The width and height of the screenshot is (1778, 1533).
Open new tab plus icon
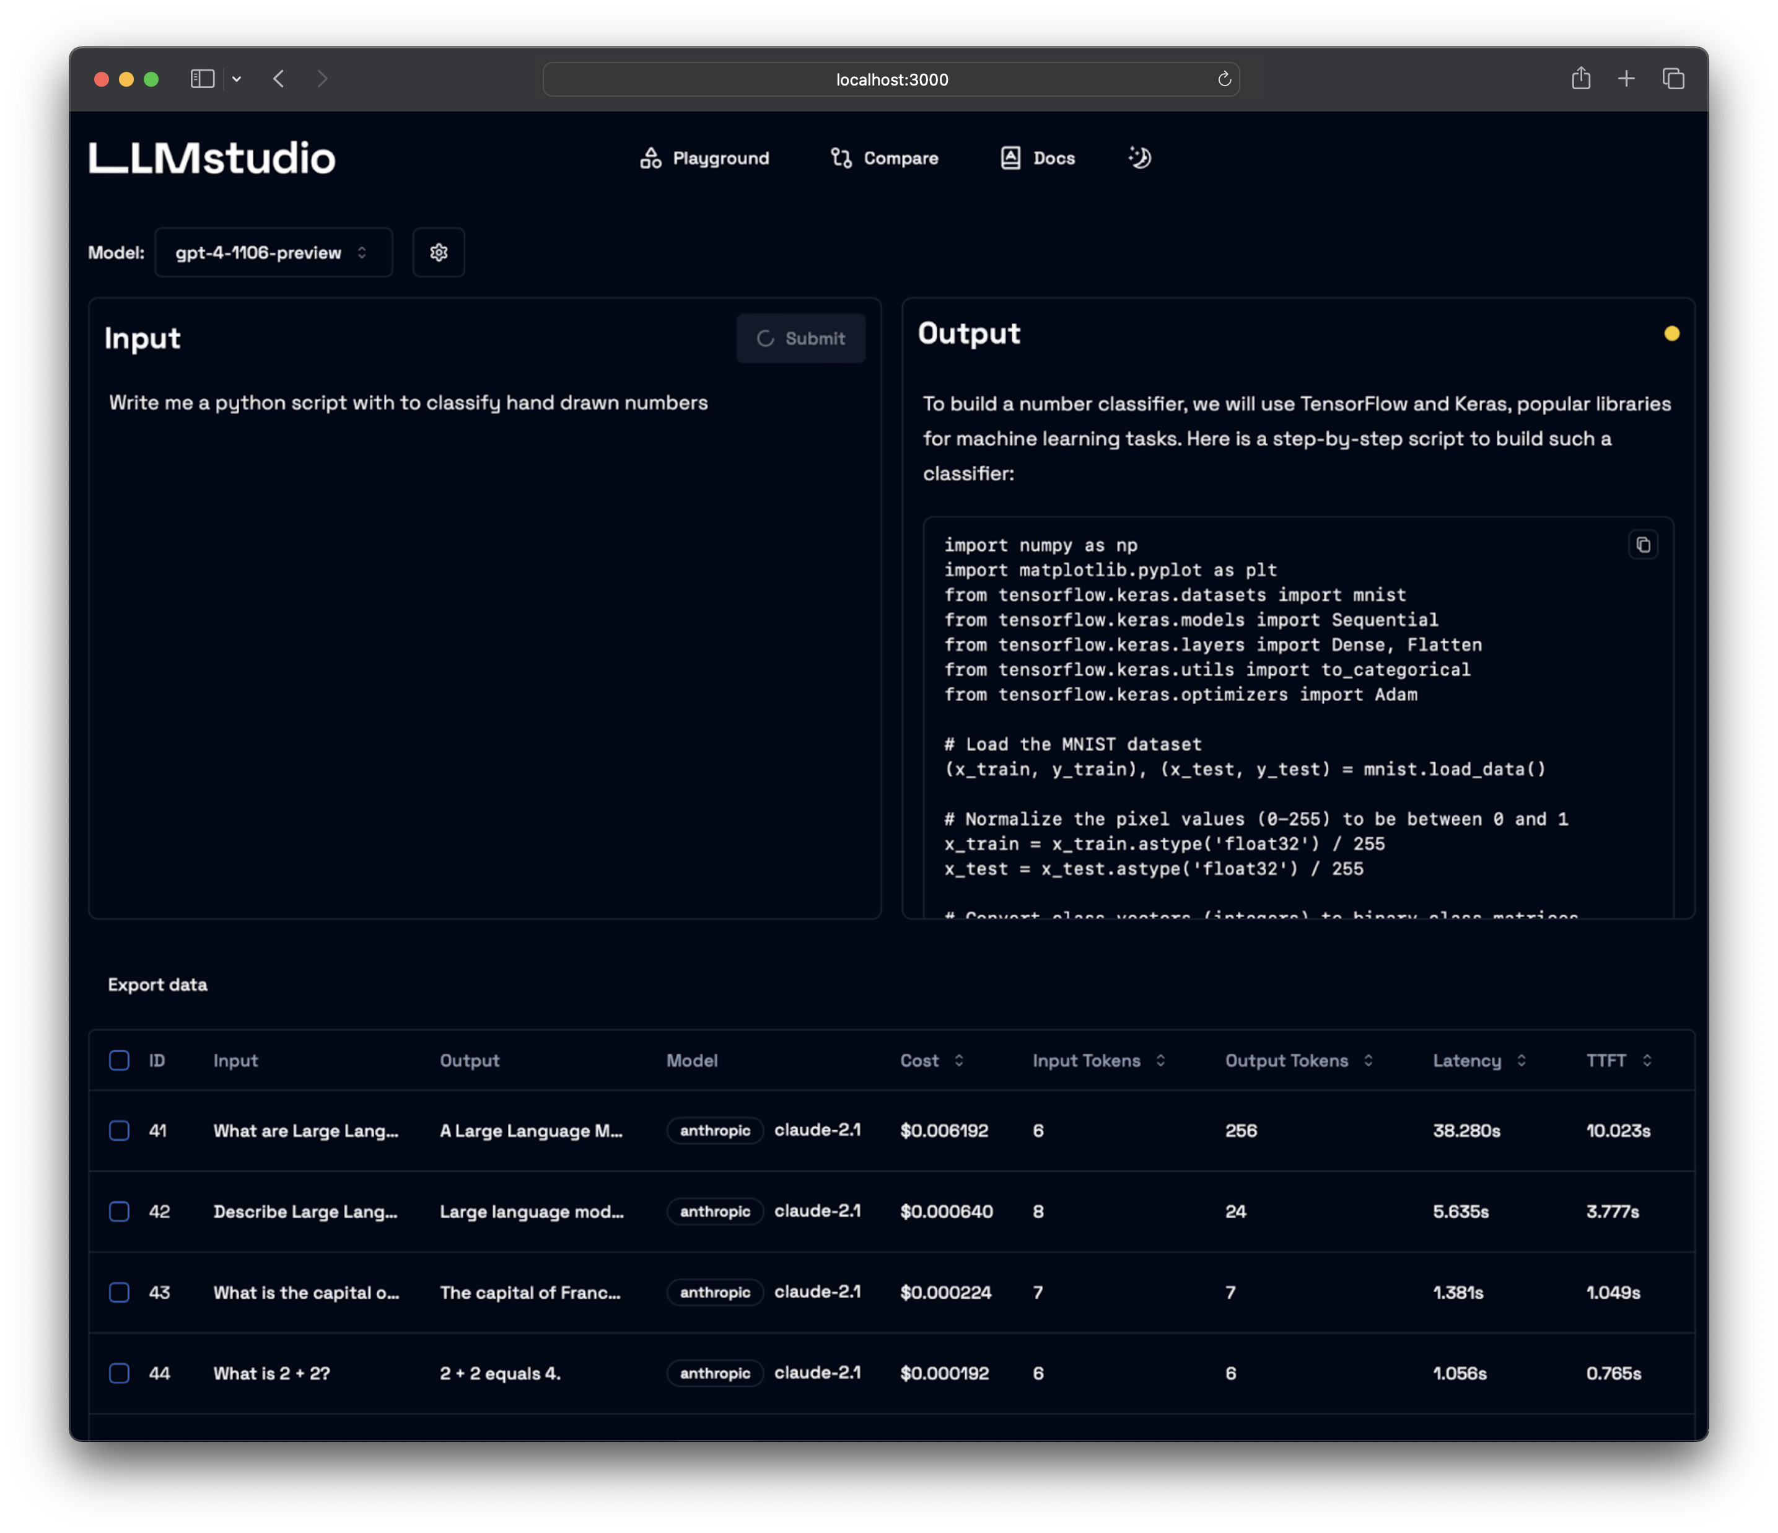point(1626,79)
